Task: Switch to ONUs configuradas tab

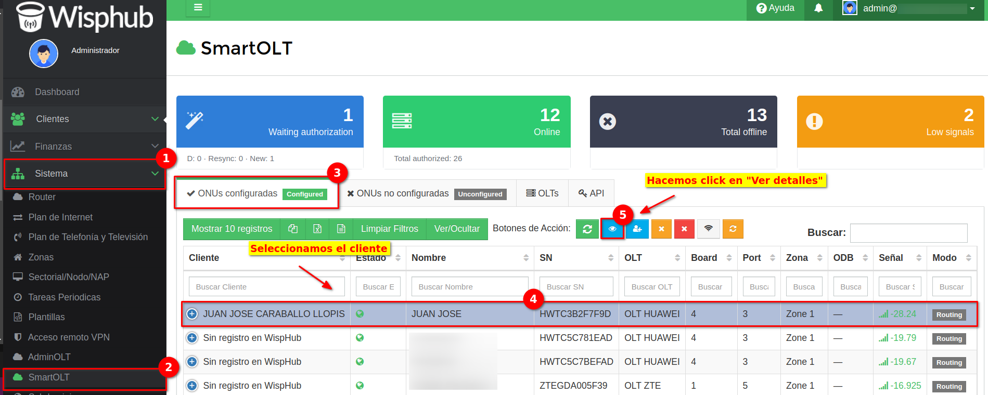Action: 256,193
